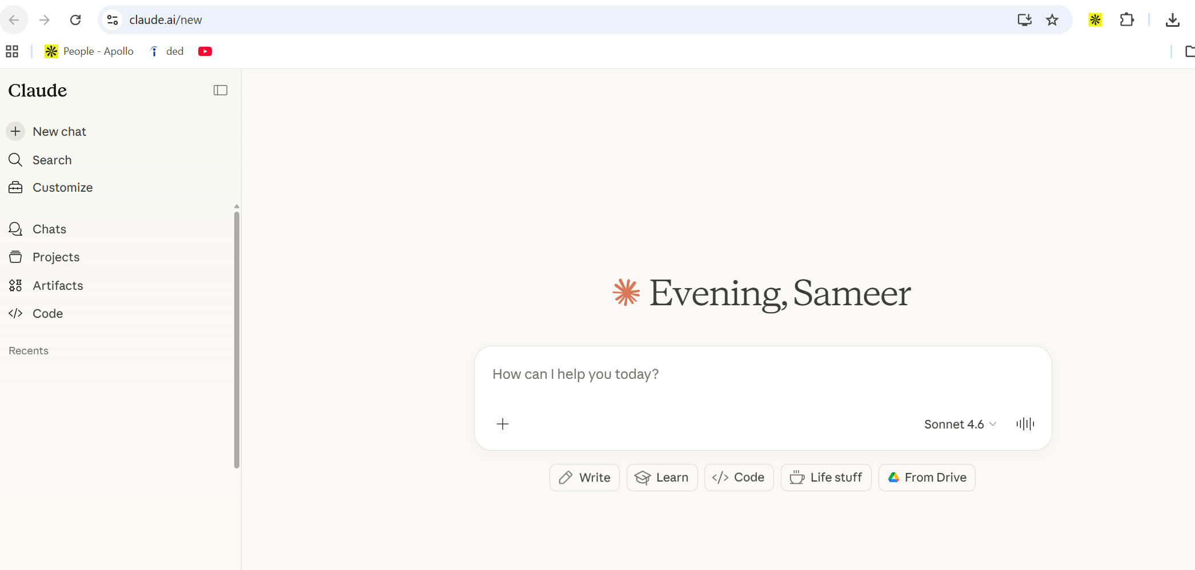
Task: Open the Extensions puzzle menu
Action: [1127, 20]
